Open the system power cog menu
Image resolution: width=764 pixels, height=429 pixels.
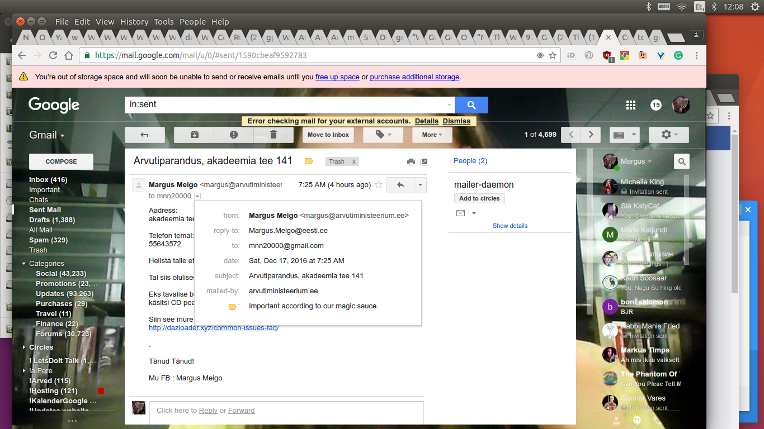pyautogui.click(x=754, y=7)
